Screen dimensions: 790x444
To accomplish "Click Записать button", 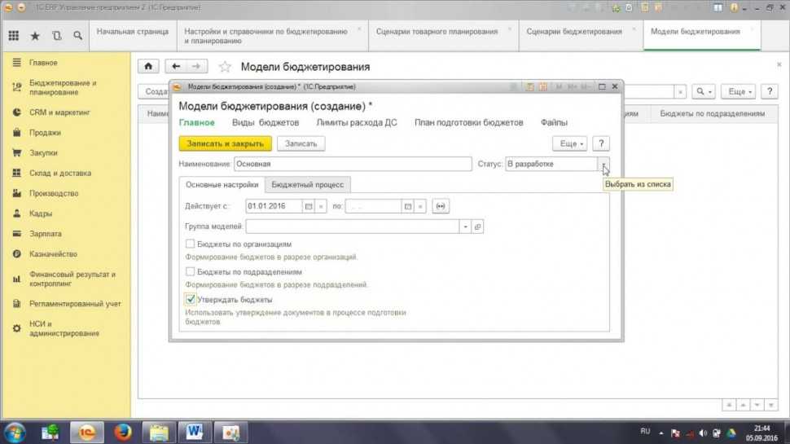I will [301, 143].
